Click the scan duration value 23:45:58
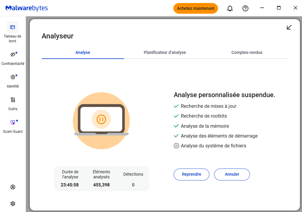The image size is (302, 212). coord(70,185)
